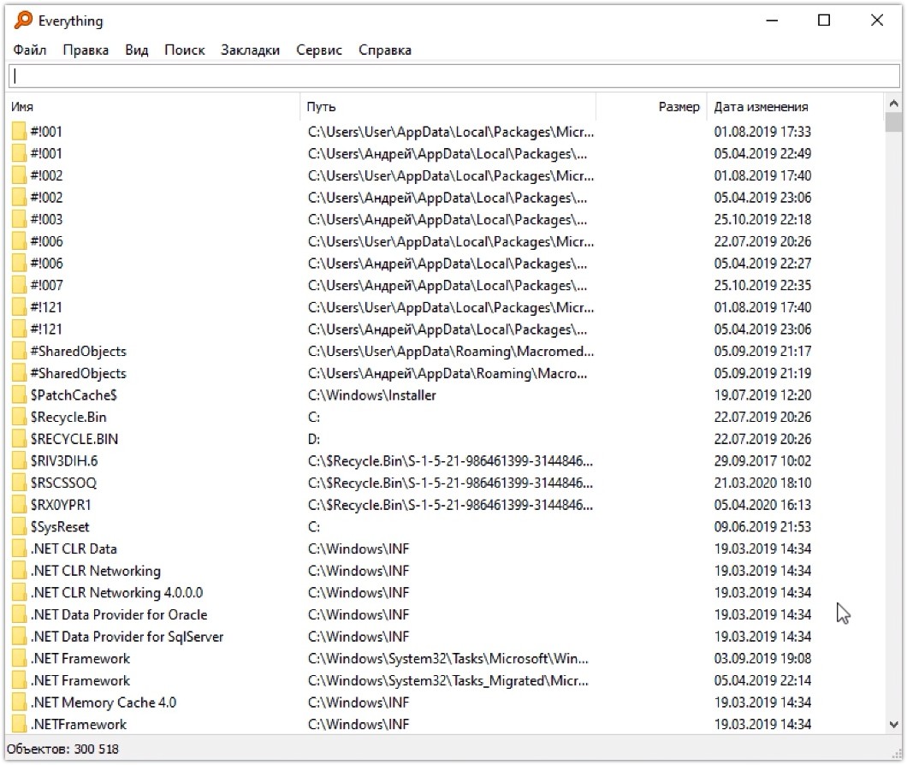Click the .NET CLR Networking name
Screen dimensions: 907x765
click(x=96, y=571)
